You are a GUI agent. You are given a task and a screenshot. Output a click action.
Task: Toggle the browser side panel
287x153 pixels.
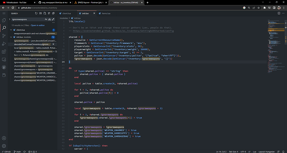[274, 7]
